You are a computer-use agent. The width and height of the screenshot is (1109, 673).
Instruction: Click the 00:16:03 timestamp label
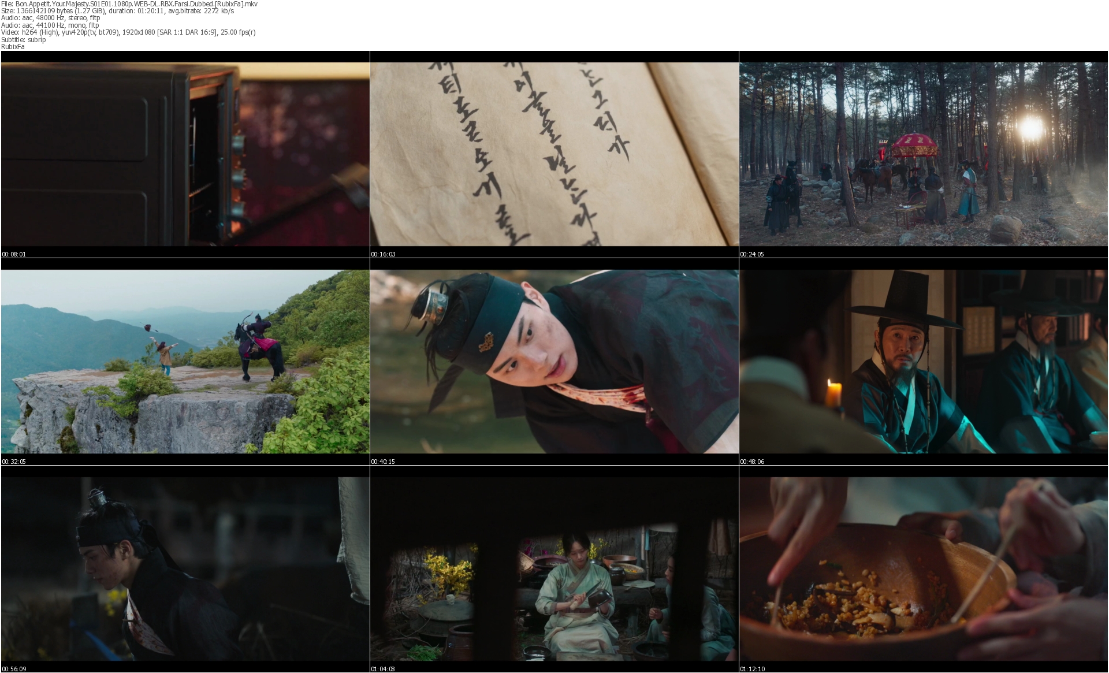point(383,254)
